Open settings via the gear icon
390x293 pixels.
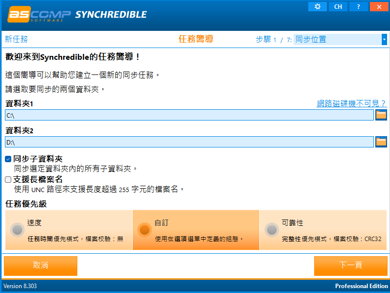[318, 7]
